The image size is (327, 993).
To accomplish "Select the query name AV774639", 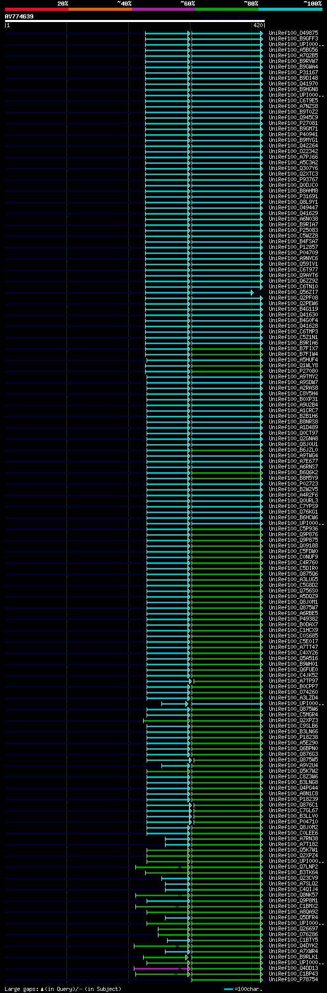I will (x=19, y=16).
